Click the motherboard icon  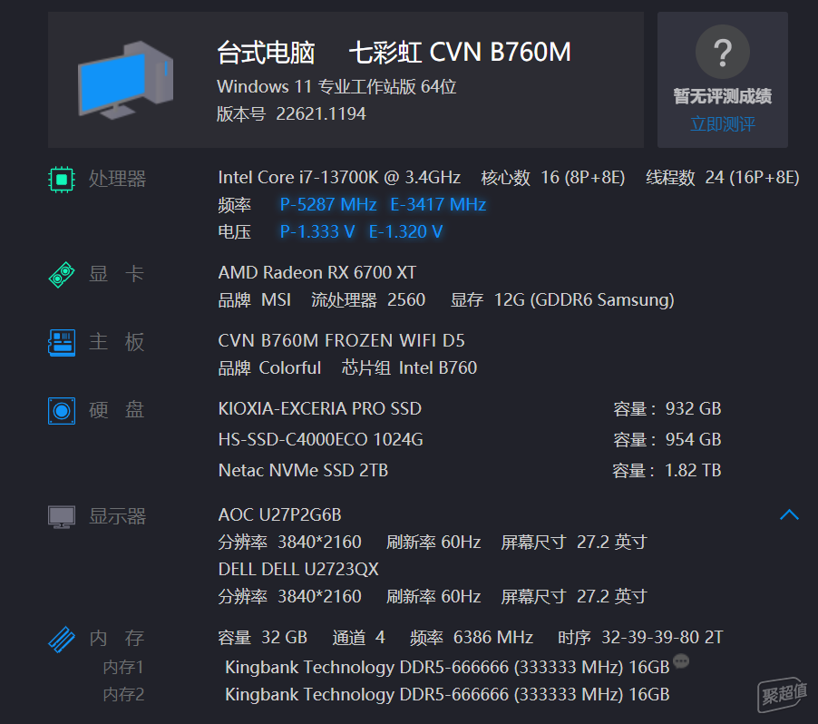[62, 343]
